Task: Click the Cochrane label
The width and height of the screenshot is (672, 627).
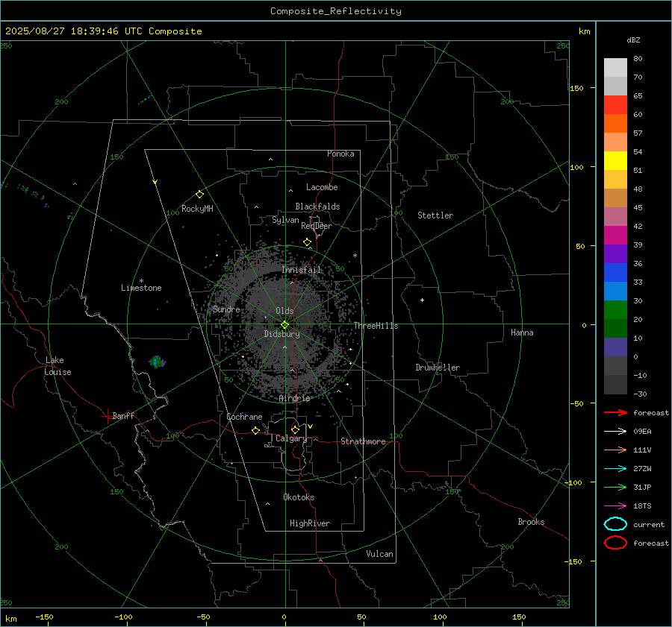Action: [244, 417]
